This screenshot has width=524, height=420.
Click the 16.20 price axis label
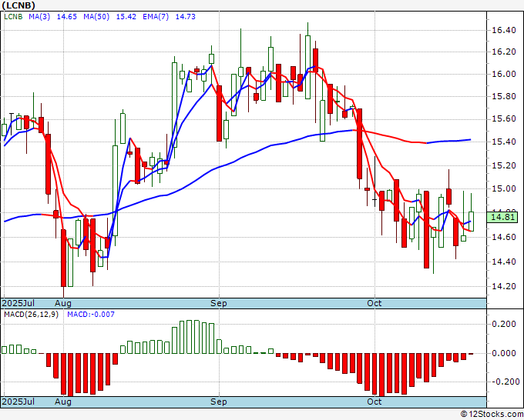[504, 52]
